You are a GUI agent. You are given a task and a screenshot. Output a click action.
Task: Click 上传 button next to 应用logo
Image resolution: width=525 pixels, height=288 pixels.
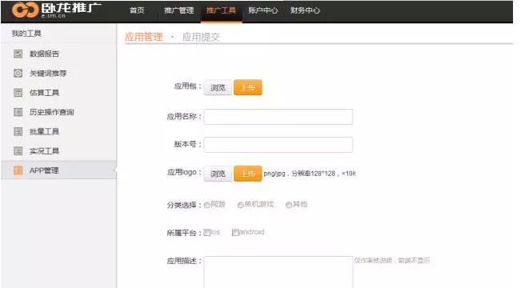click(x=248, y=174)
